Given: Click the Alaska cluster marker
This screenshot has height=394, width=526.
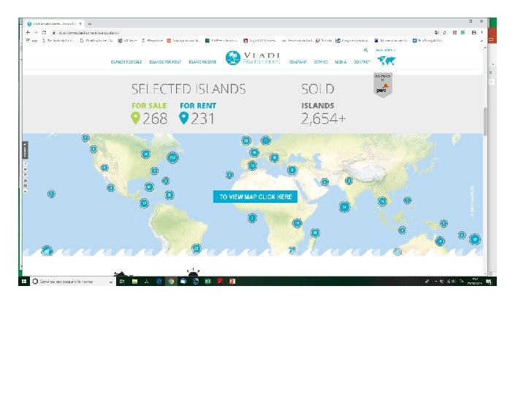Looking at the screenshot, I should [85, 138].
